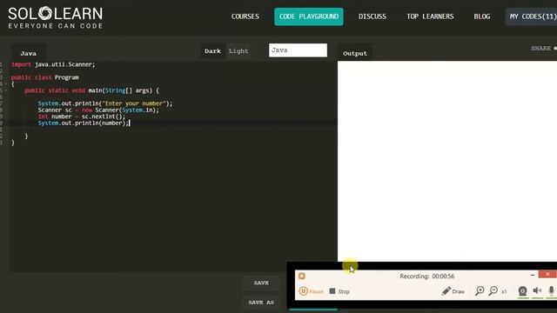Click the System.out.println(number) line

[84, 123]
